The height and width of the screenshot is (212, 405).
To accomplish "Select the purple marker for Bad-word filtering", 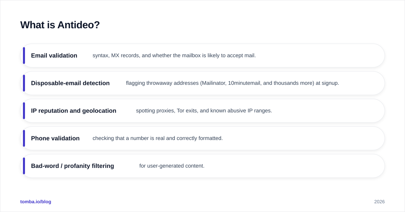I will coord(24,166).
